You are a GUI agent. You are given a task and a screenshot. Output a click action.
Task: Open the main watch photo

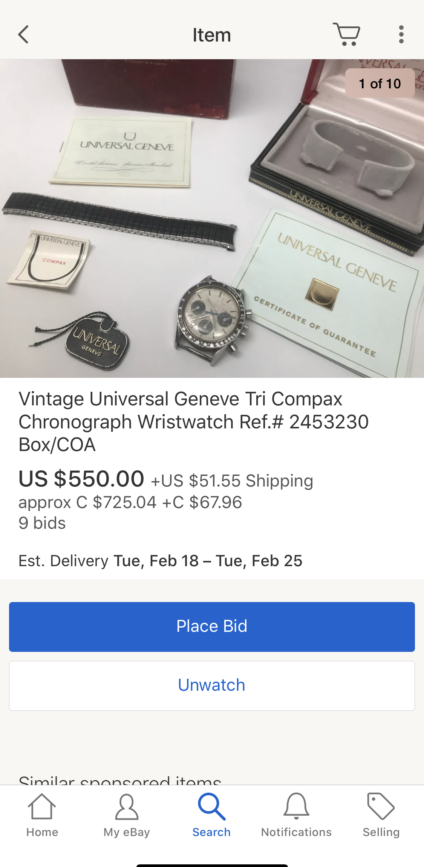212,218
